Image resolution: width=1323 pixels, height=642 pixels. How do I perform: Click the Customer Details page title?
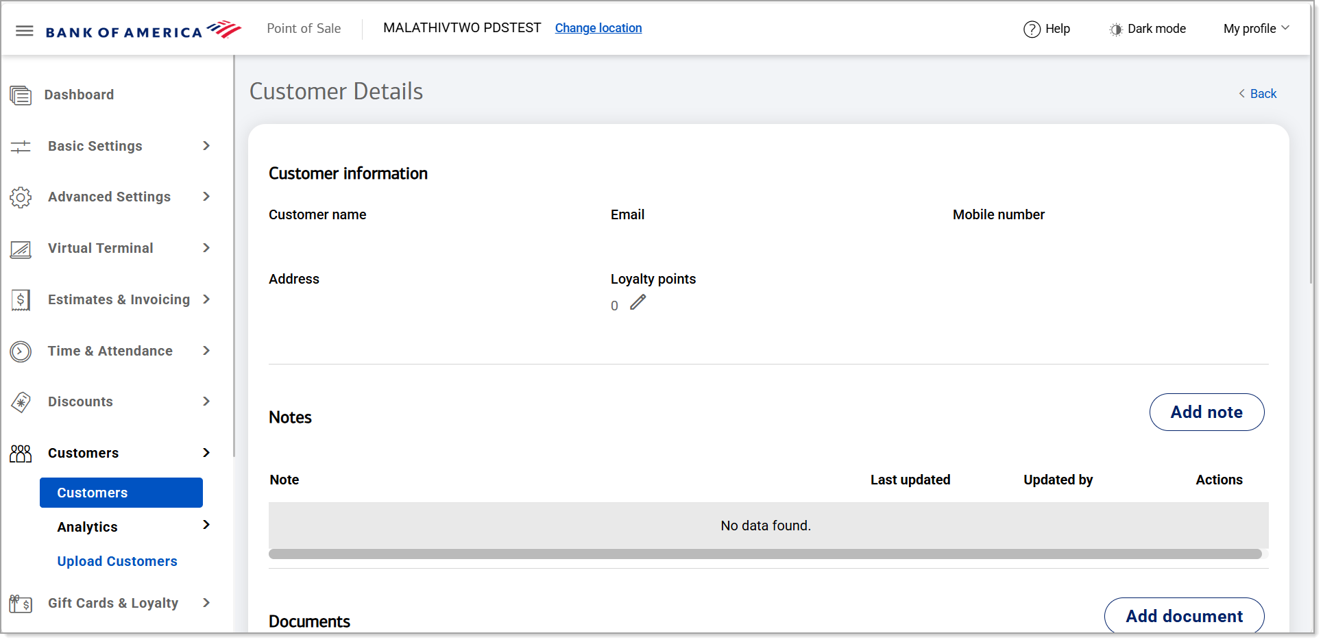(x=336, y=92)
